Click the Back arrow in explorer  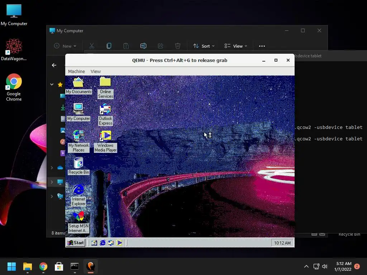54,65
